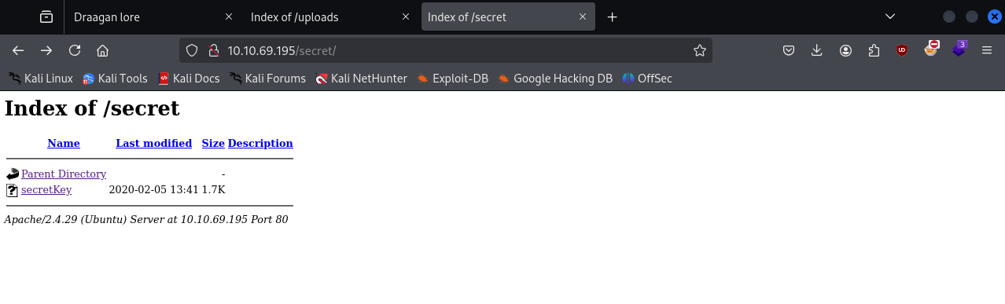Go to the Parent Directory link
The height and width of the screenshot is (304, 1005).
pyautogui.click(x=64, y=174)
